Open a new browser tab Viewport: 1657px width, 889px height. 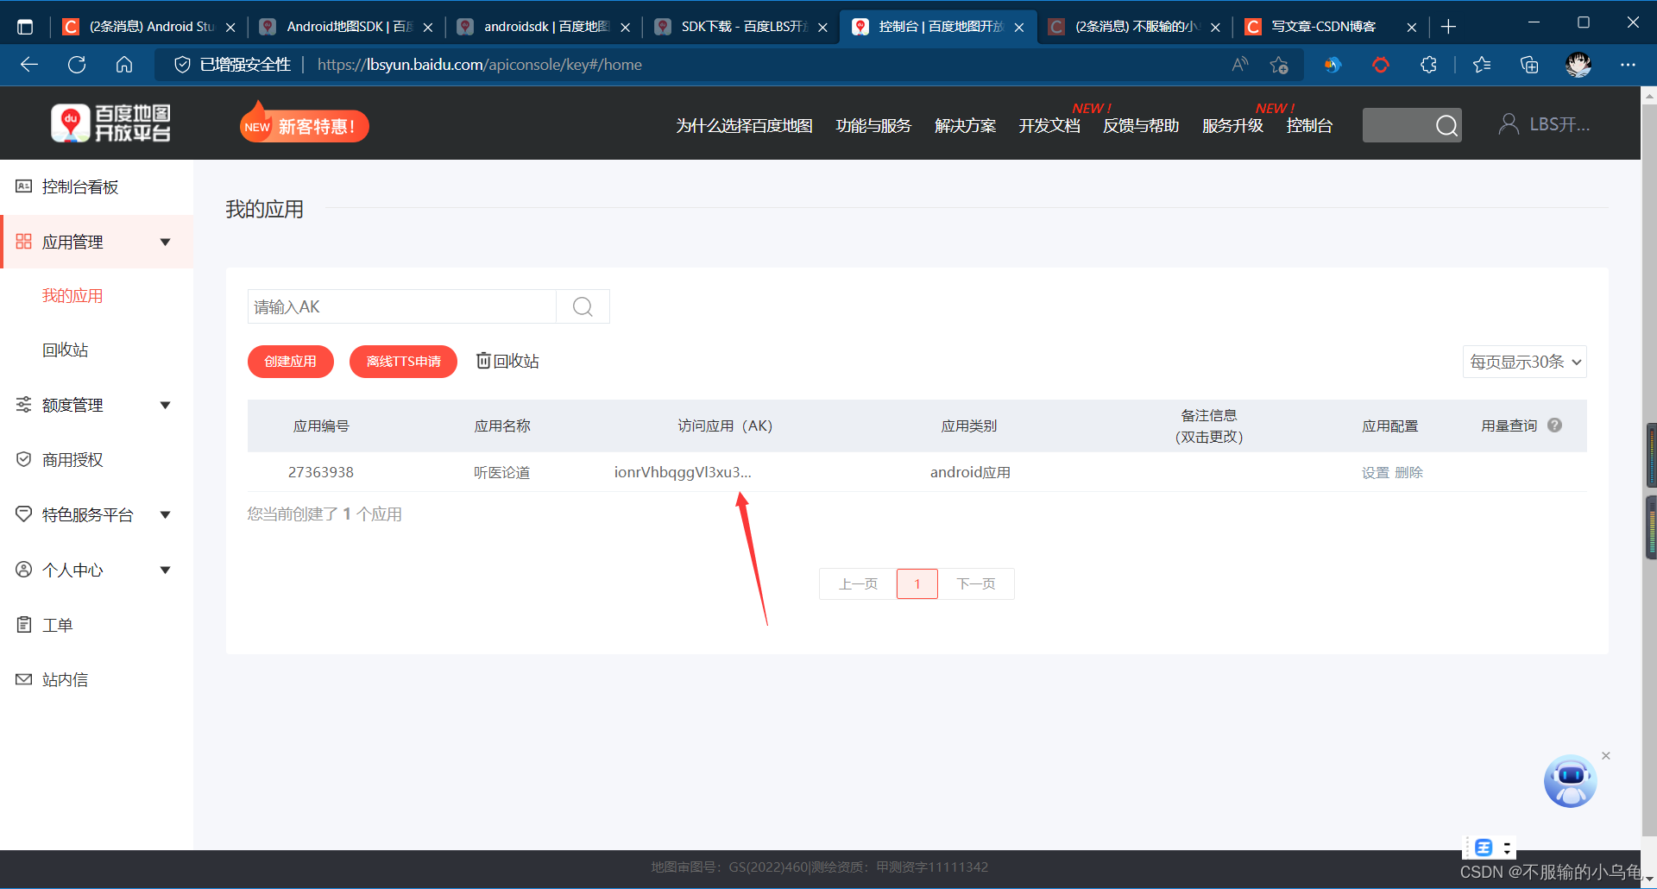1448,27
